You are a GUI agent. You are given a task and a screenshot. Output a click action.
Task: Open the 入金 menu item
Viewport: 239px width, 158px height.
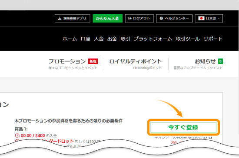99,39
